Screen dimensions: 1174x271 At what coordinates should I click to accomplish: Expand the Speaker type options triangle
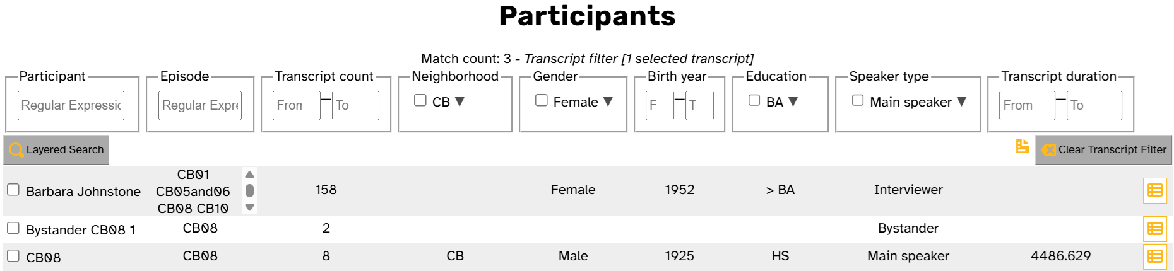[961, 101]
